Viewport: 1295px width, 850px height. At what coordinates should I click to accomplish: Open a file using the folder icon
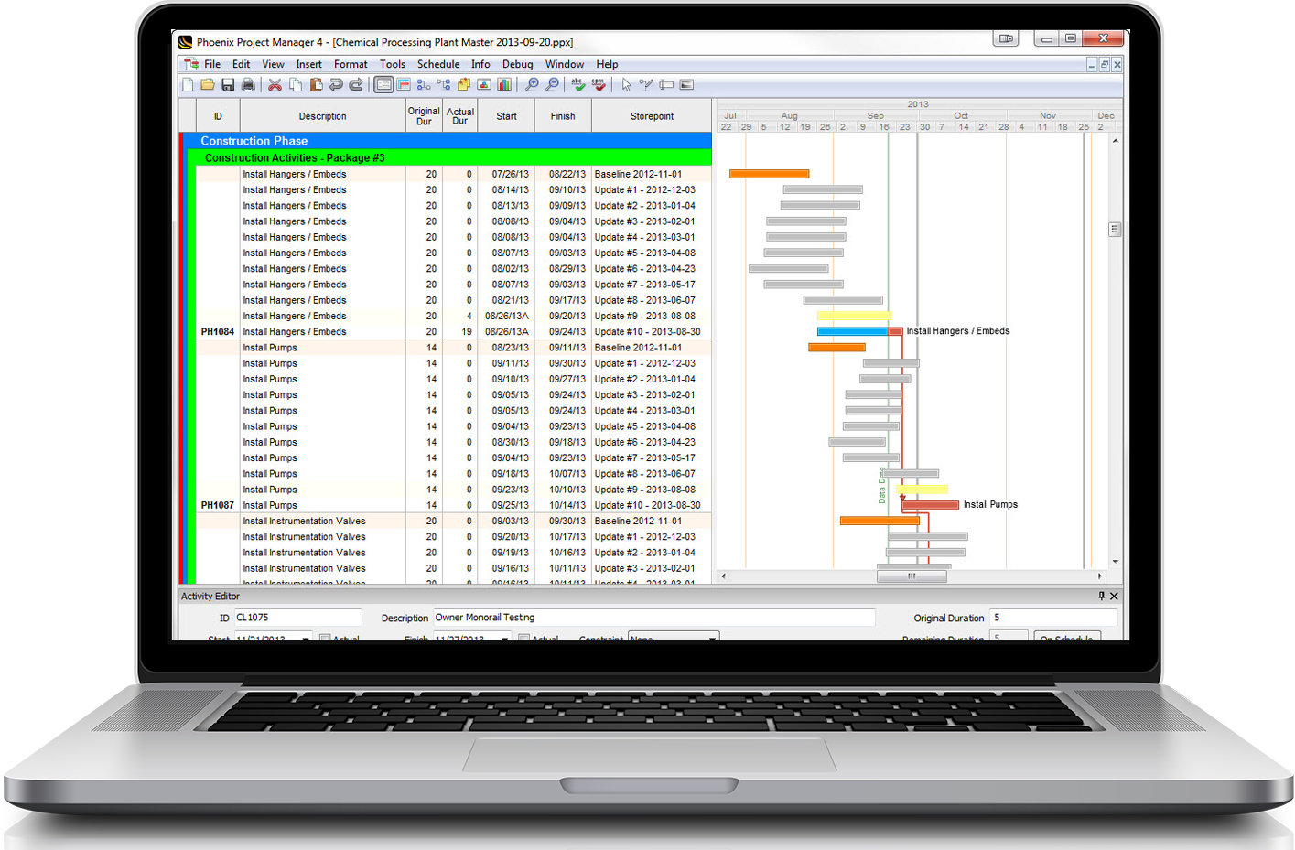[x=208, y=85]
